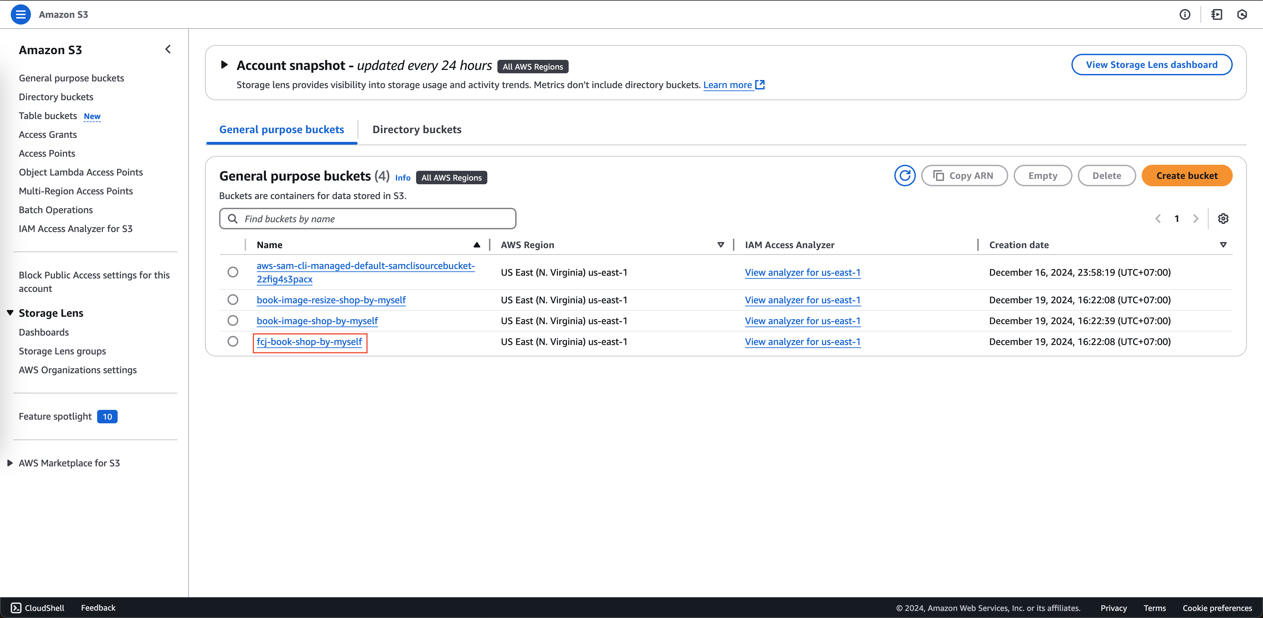The height and width of the screenshot is (618, 1263).
Task: Click page number 1 in pagination
Action: (1177, 219)
